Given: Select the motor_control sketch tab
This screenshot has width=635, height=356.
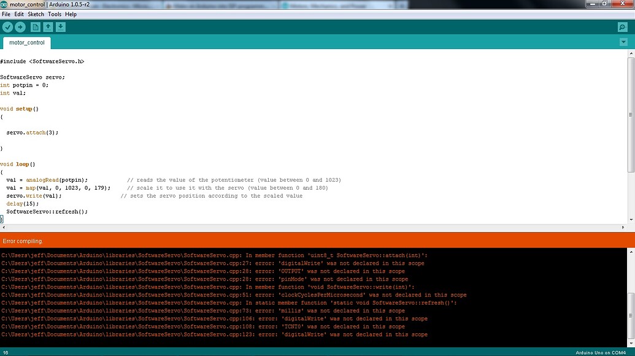Looking at the screenshot, I should [26, 43].
